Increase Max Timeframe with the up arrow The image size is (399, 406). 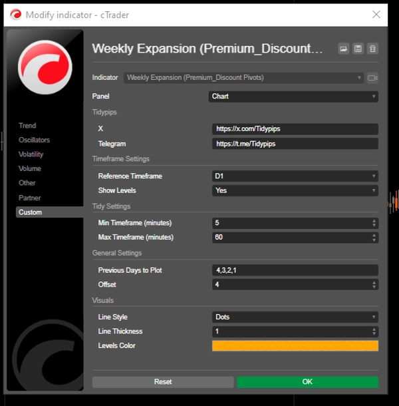click(x=374, y=235)
